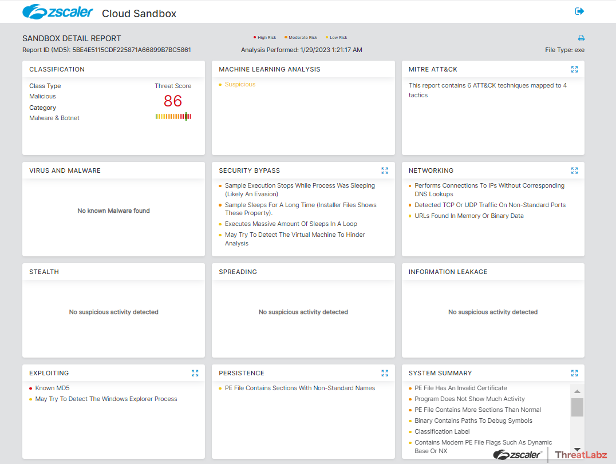Click the logout icon in the header
The image size is (616, 464).
[579, 11]
